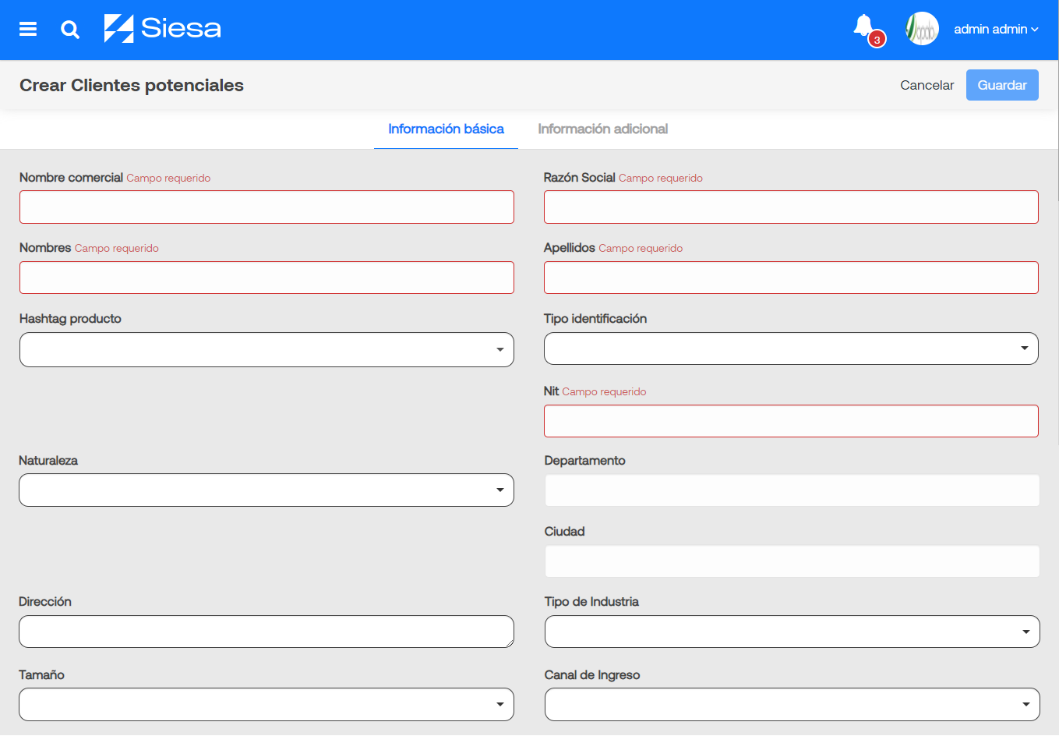Click the 'Crear Clientes potenciales' heading
1059x736 pixels.
pyautogui.click(x=132, y=85)
